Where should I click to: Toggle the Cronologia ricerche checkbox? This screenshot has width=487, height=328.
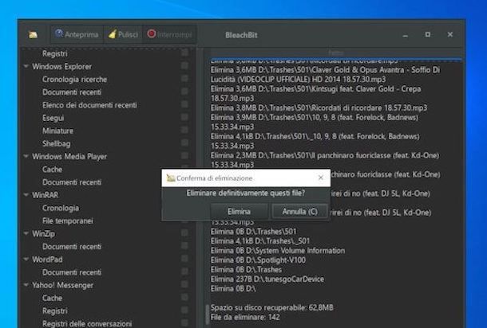pos(184,78)
